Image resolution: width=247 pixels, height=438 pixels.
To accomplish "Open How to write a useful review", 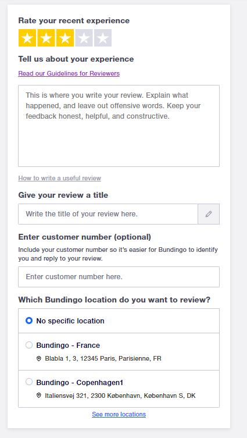I will pyautogui.click(x=60, y=178).
